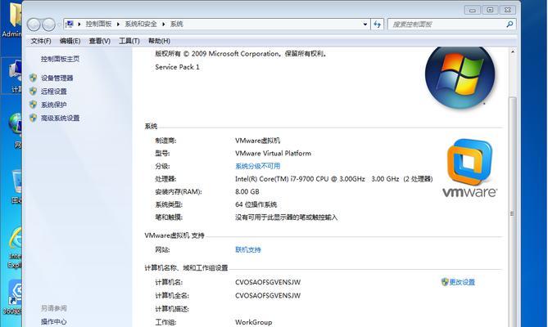
Task: Click the 更改设置 link
Action: point(462,282)
